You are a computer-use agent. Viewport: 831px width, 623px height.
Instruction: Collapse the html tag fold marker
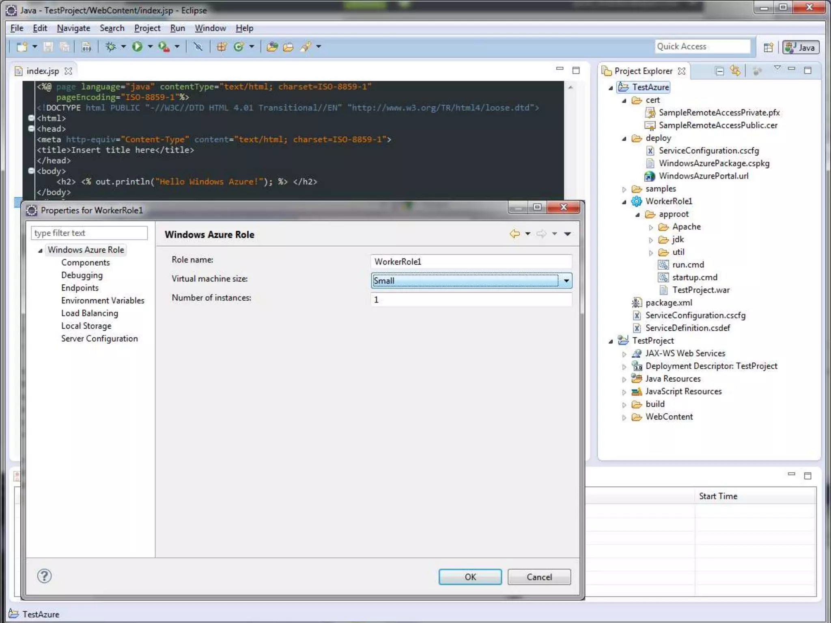31,118
